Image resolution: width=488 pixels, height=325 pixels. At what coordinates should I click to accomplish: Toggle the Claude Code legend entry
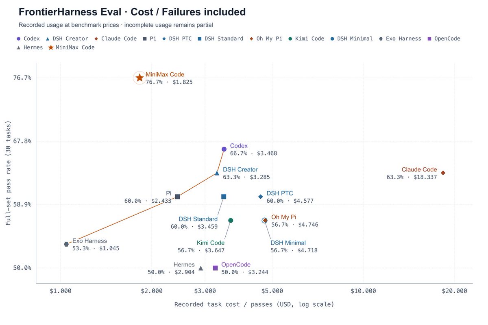click(115, 39)
